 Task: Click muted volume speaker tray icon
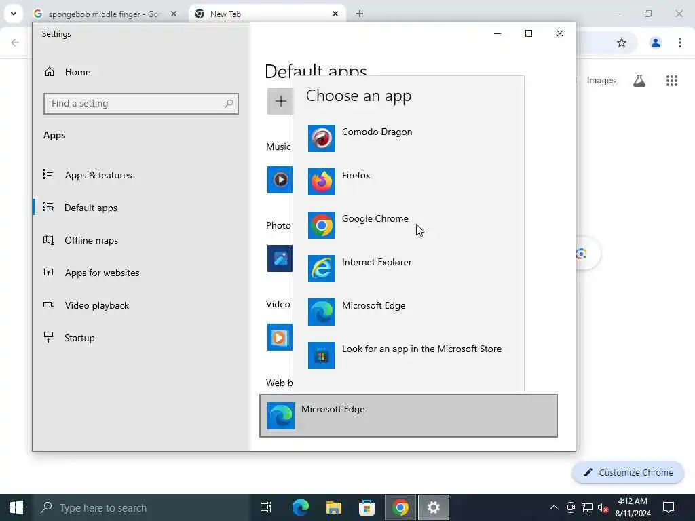[603, 507]
